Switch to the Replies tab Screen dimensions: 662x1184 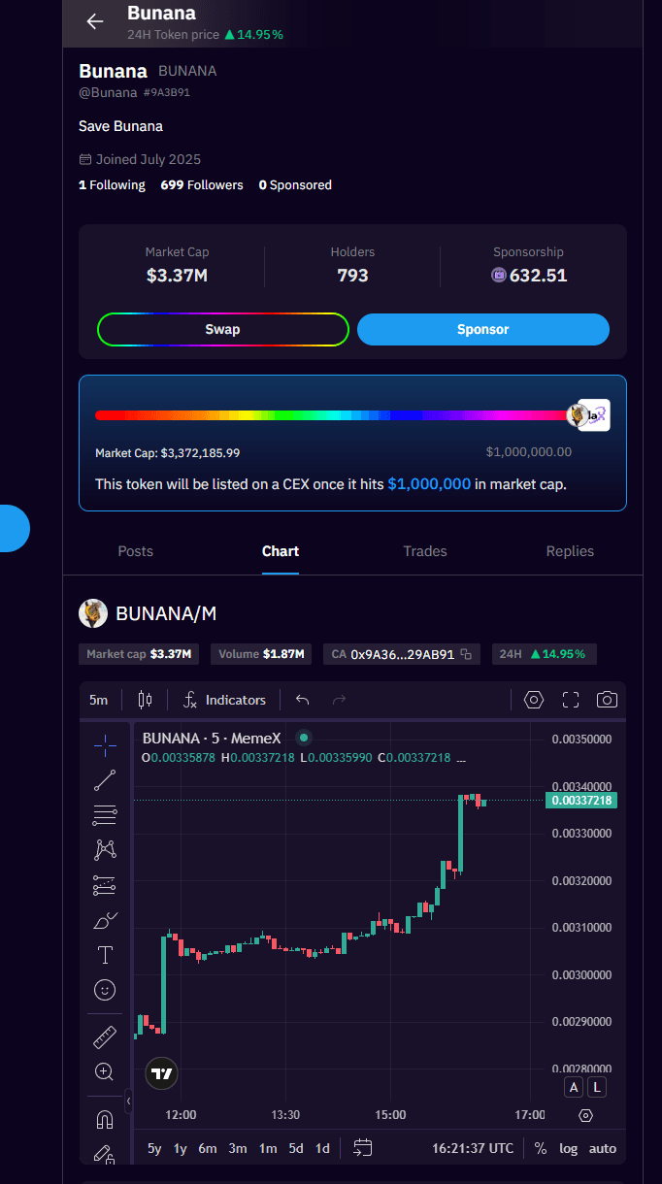(570, 551)
